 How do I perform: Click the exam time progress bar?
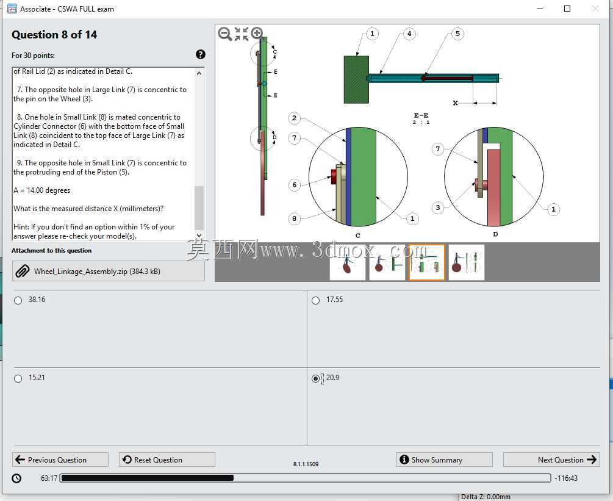click(306, 478)
